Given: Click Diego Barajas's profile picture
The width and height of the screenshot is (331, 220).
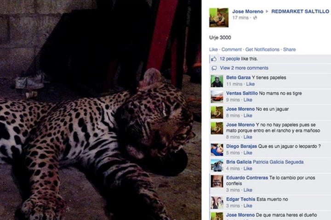Looking at the screenshot, I should (217, 150).
